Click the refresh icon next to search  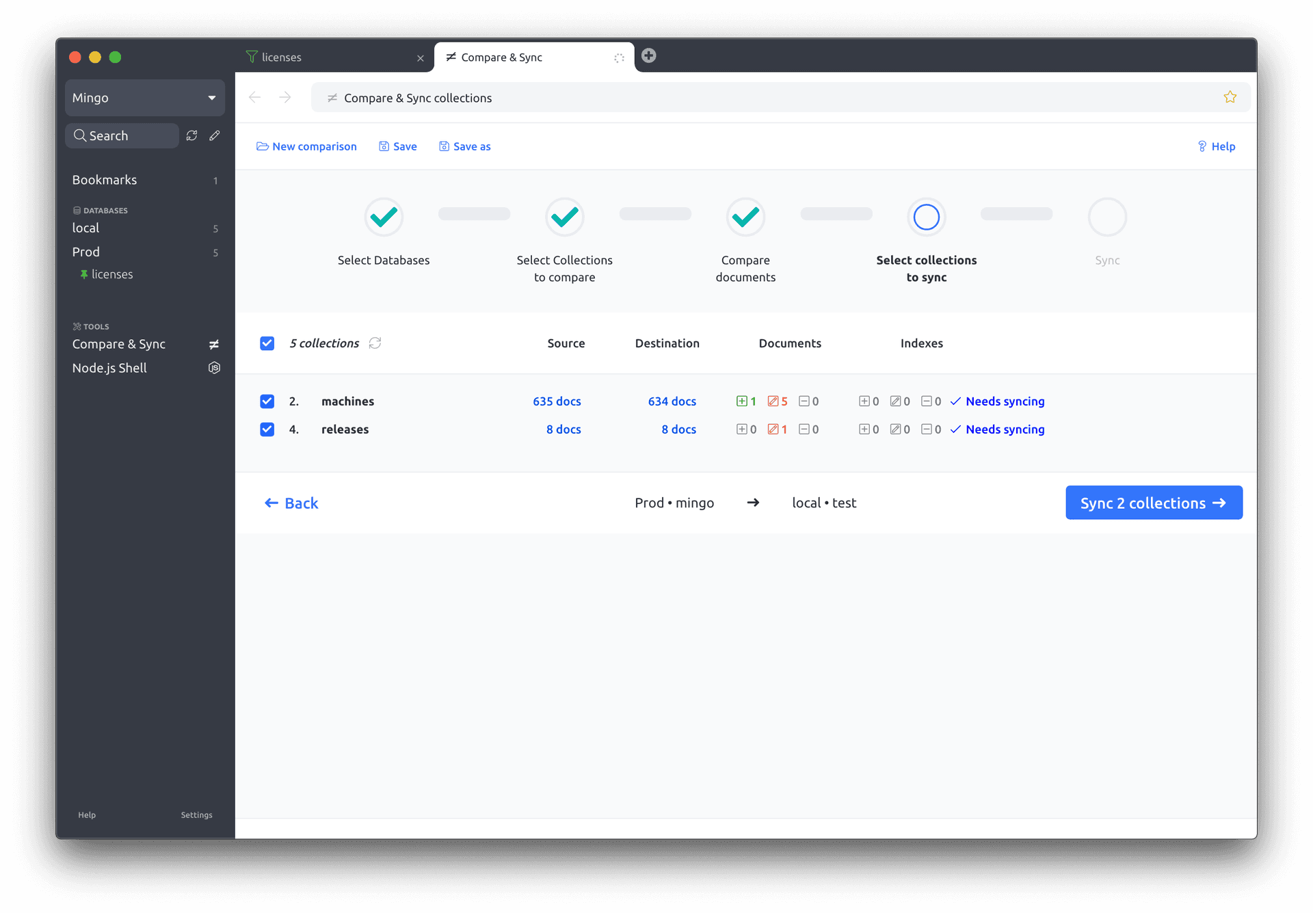coord(192,135)
